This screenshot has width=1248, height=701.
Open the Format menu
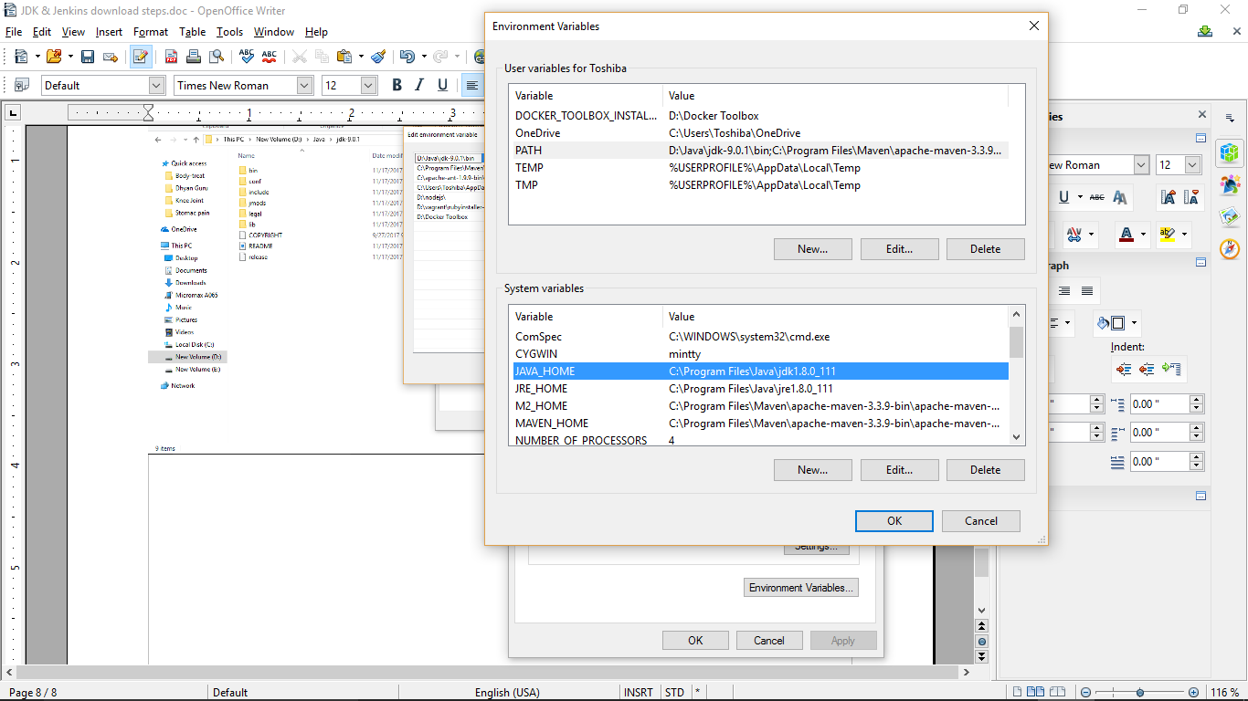[150, 31]
